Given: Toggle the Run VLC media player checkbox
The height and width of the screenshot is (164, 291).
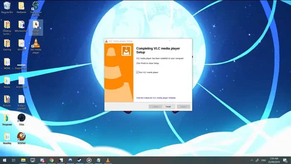Looking at the screenshot, I should pos(137,72).
